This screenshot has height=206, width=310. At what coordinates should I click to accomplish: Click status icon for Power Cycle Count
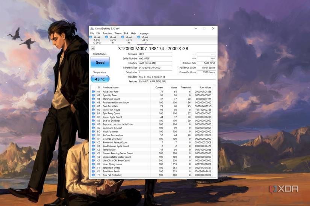(x=93, y=117)
